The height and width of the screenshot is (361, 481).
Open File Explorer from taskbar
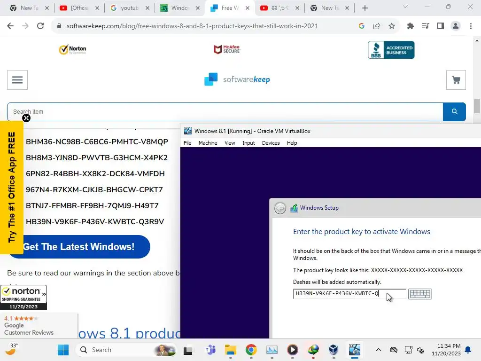230,350
